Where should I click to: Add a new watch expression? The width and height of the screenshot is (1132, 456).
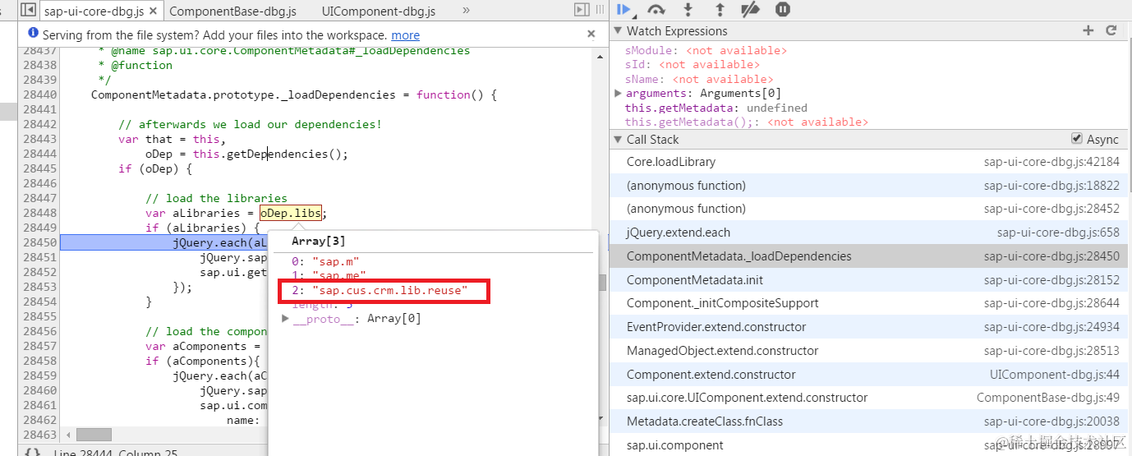click(1088, 30)
